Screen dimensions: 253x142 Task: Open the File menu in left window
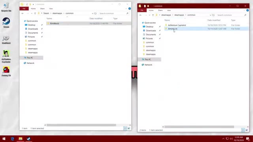point(24,9)
